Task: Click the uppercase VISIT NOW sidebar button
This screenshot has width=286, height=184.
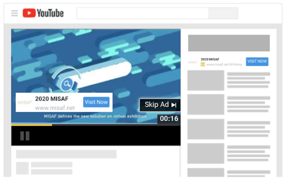Action: [x=257, y=61]
